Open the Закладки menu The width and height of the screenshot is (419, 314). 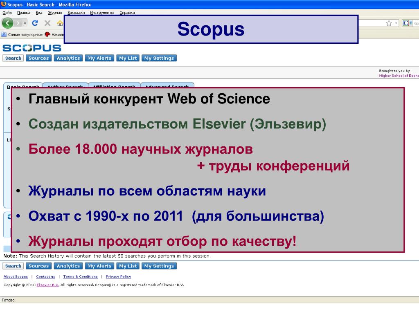76,13
